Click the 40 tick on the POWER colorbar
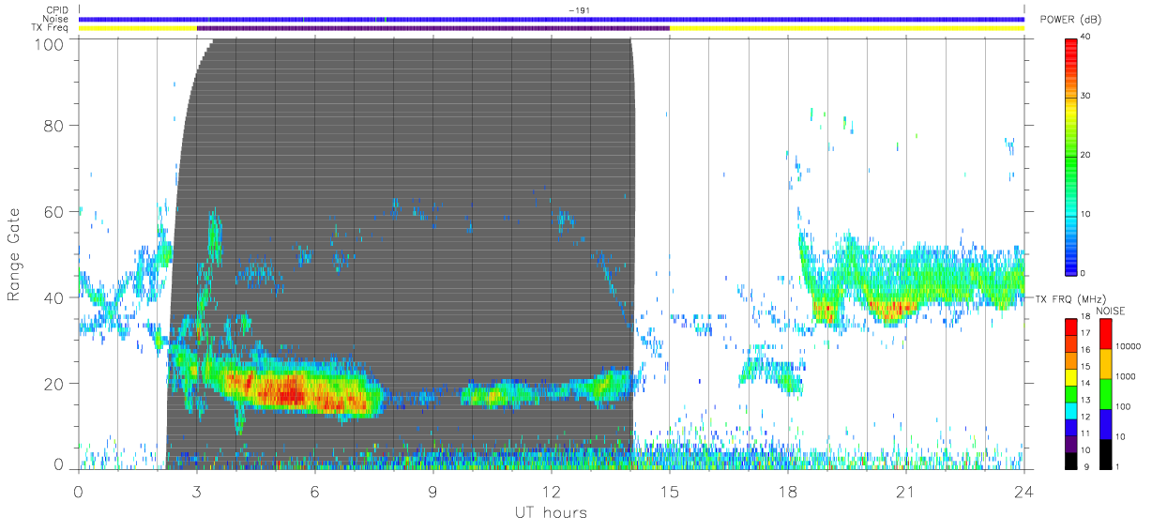This screenshot has height=532, width=1152. click(x=1087, y=38)
